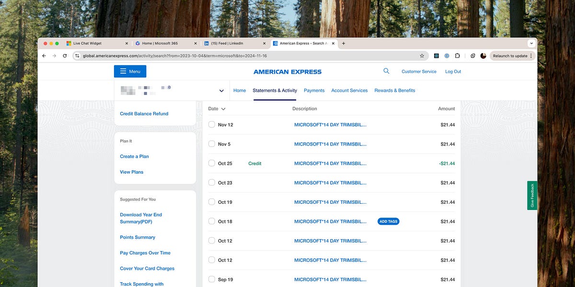Click the Description column header
The height and width of the screenshot is (287, 575).
pyautogui.click(x=305, y=109)
